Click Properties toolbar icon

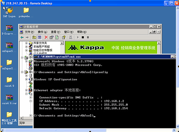(x=52, y=37)
